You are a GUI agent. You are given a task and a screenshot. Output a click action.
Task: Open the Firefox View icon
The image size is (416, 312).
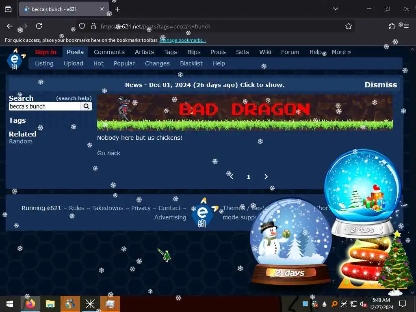[x=8, y=9]
